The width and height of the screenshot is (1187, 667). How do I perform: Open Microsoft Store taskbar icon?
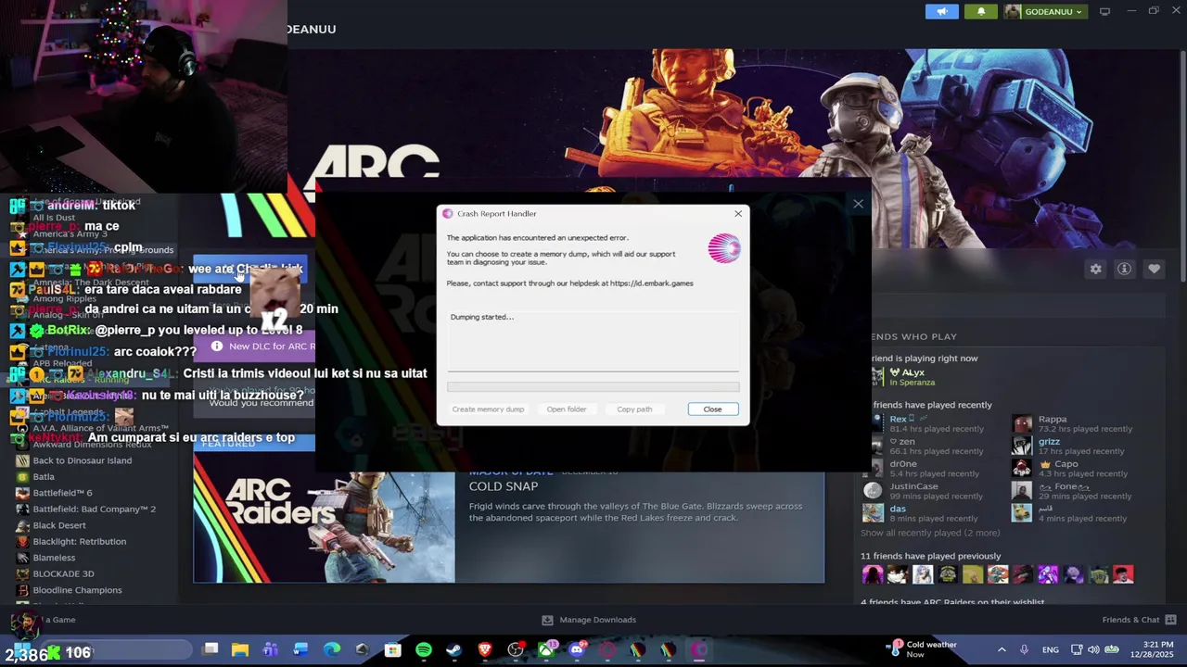(x=393, y=650)
